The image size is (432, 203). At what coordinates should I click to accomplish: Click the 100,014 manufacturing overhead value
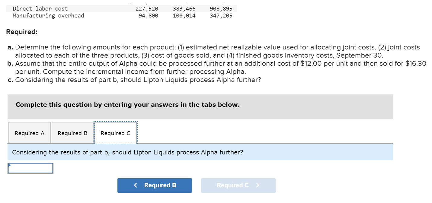click(x=184, y=15)
